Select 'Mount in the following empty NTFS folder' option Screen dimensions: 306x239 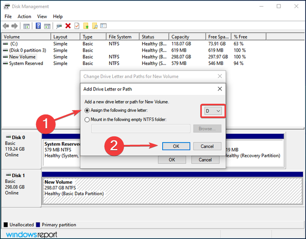(87, 119)
